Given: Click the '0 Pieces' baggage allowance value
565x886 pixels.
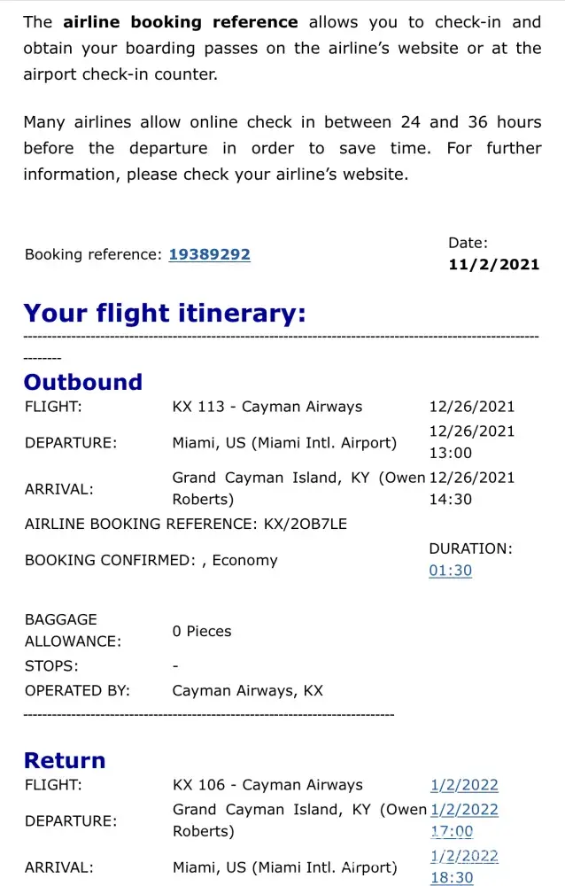Looking at the screenshot, I should [202, 631].
